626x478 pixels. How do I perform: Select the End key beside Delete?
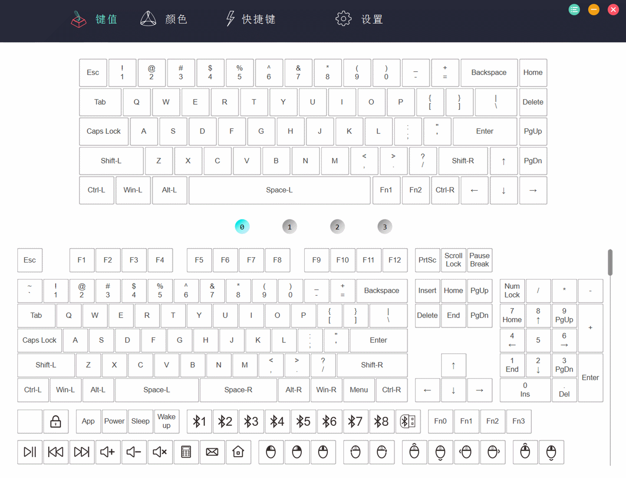click(453, 315)
